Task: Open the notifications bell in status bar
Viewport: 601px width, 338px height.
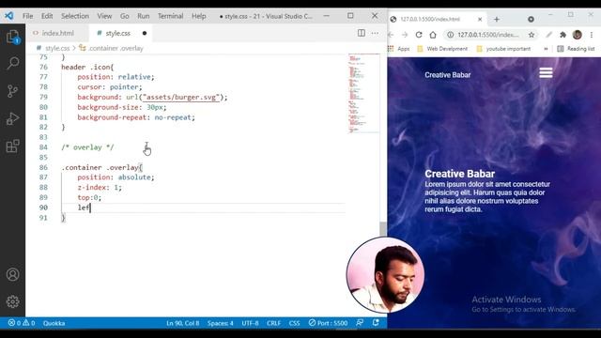Action: 376,323
